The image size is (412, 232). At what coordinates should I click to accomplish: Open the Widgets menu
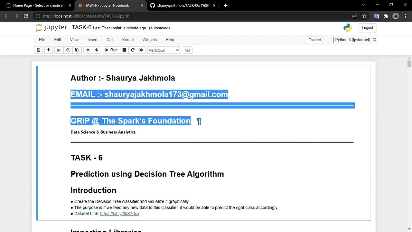pyautogui.click(x=150, y=40)
